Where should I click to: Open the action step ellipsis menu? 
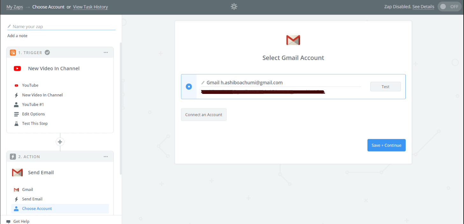click(x=105, y=156)
